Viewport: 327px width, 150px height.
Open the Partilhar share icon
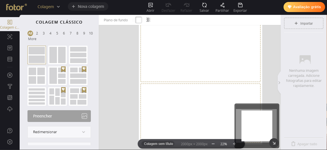pyautogui.click(x=222, y=5)
